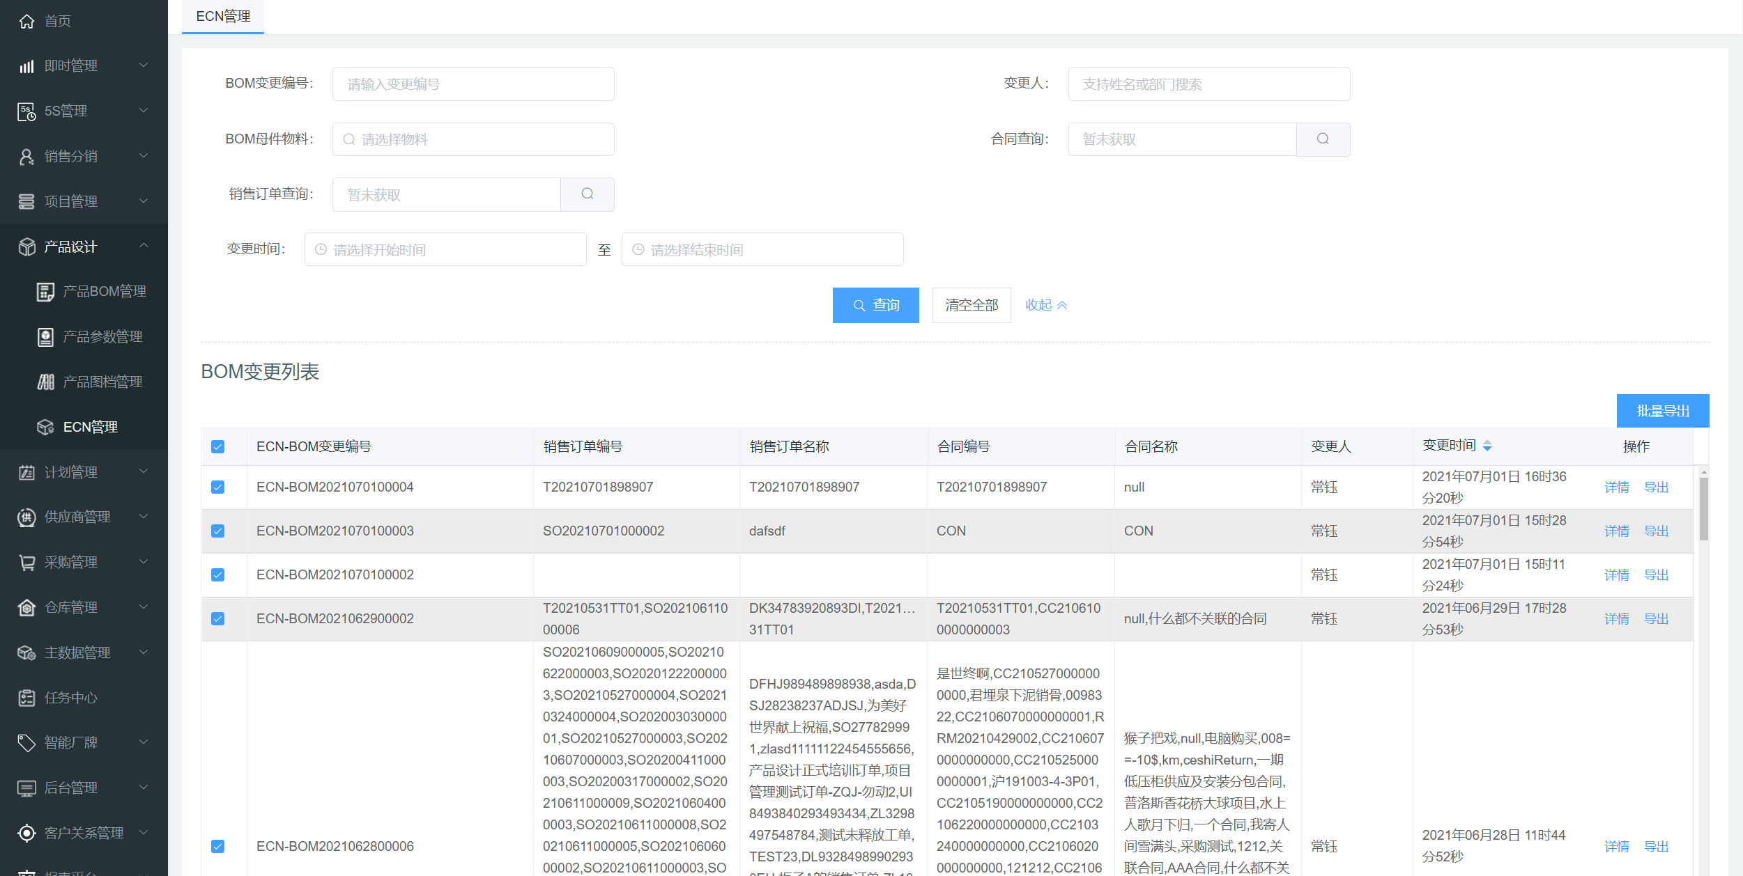This screenshot has height=876, width=1743.
Task: Click the 采购管理 shopping cart icon
Action: tap(26, 563)
